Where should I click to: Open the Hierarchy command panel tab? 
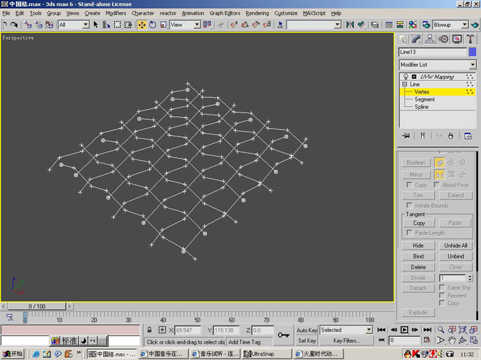tap(429, 39)
